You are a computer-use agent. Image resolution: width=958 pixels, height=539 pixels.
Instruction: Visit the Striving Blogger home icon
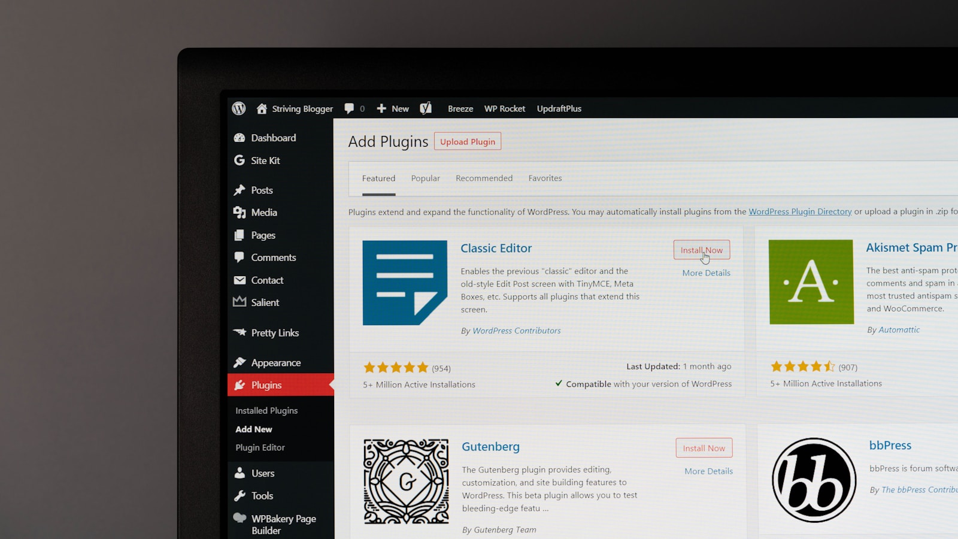(x=262, y=108)
